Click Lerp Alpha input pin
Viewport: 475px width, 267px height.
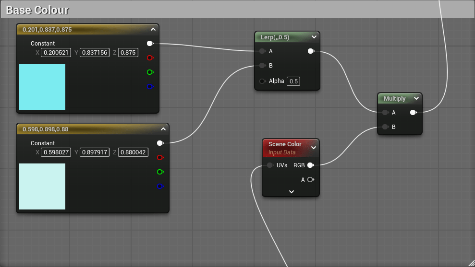click(x=262, y=81)
